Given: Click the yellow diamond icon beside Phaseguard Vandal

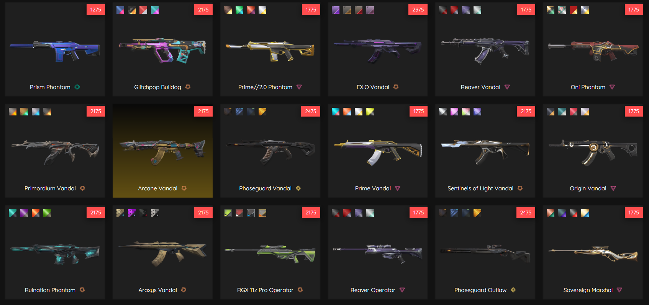Looking at the screenshot, I should click(298, 188).
